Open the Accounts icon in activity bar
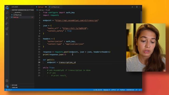The height and width of the screenshot is (95, 169). 7,81
